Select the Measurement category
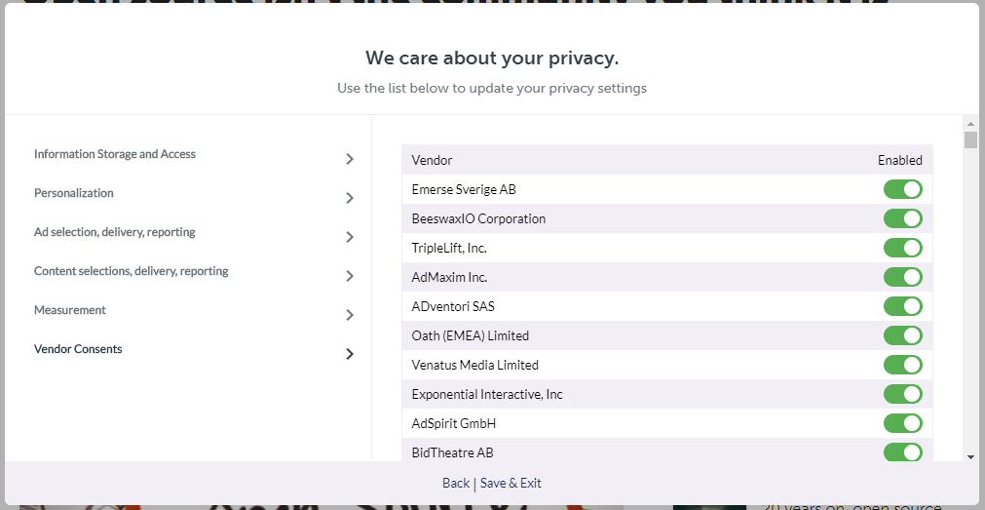This screenshot has width=985, height=510. [70, 310]
